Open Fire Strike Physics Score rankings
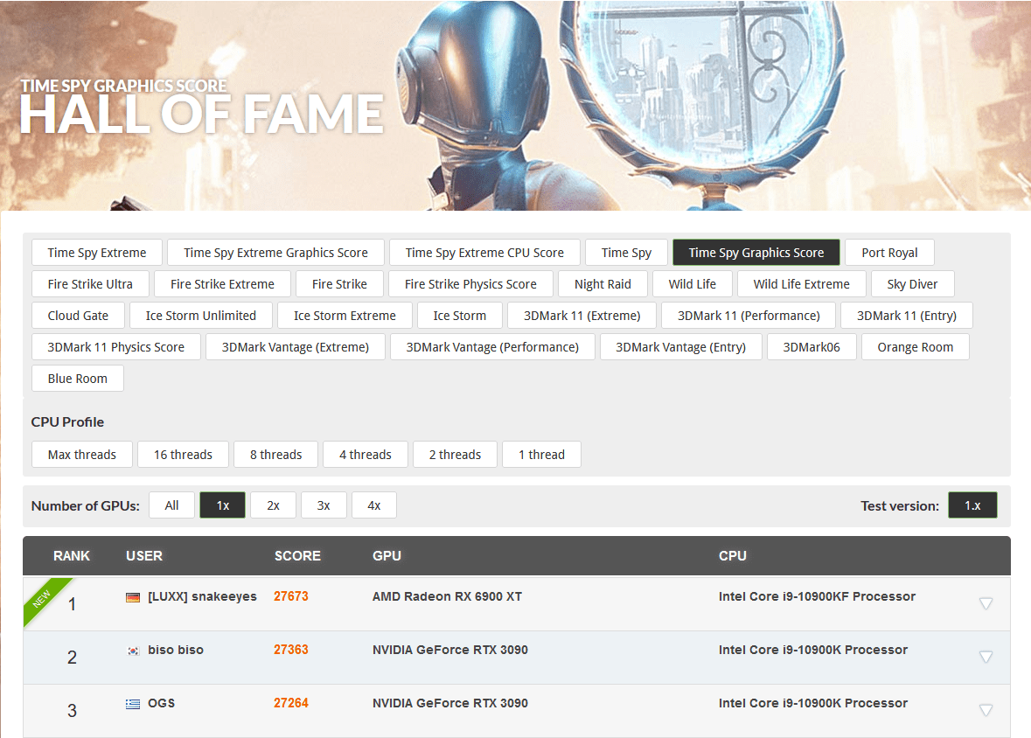Image resolution: width=1031 pixels, height=738 pixels. (x=470, y=284)
